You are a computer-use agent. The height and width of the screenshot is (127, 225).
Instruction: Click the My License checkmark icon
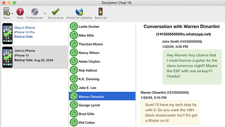point(56,12)
